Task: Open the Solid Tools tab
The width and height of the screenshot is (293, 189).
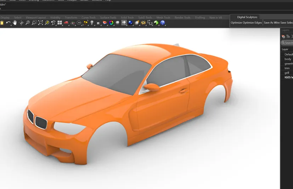Action: pos(127,17)
